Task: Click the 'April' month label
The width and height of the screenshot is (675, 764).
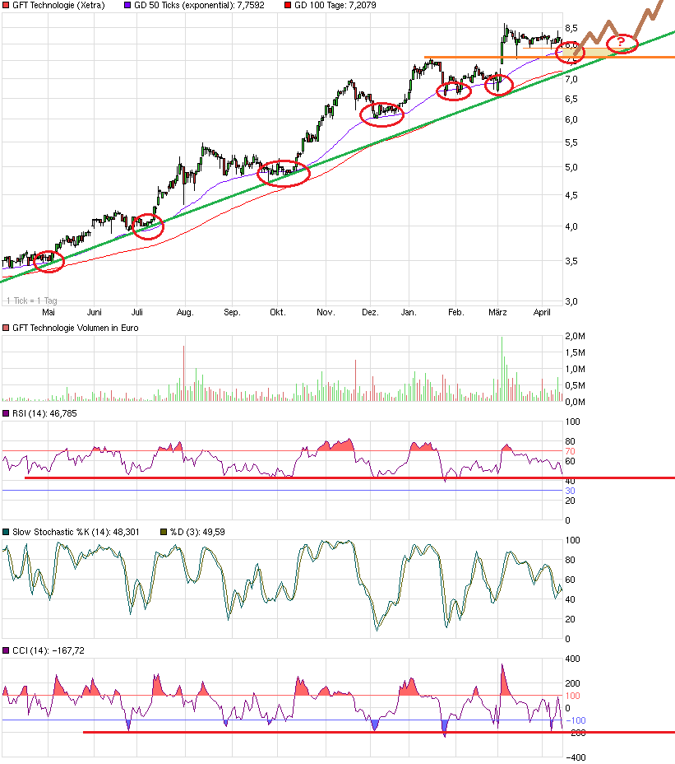Action: click(542, 312)
